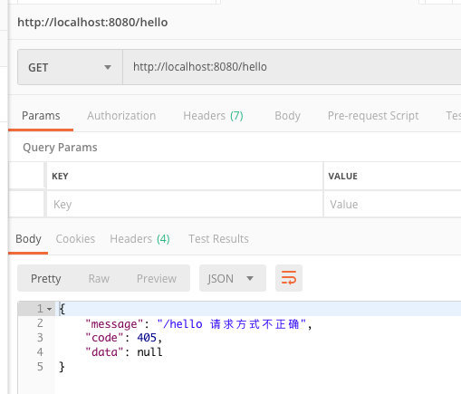Screen dimensions: 461x394
Task: Switch response view to Preview
Action: (157, 278)
